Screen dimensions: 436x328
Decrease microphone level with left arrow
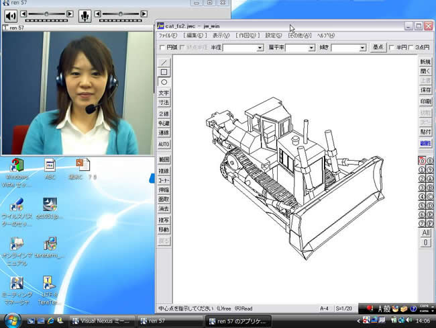coord(98,13)
